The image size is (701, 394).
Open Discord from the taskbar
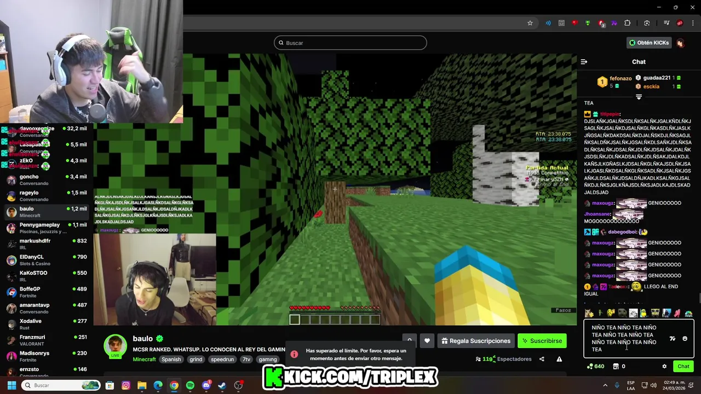206,385
